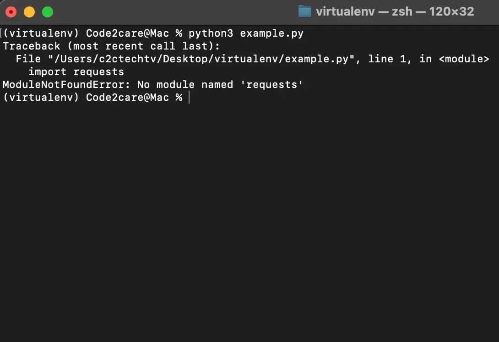Click the green full-screen window button
Screen dimensions: 499x342
pos(48,12)
